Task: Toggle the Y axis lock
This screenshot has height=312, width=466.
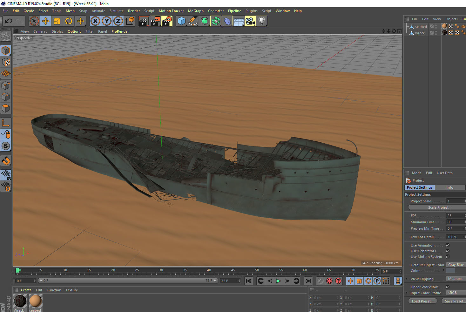Action: click(x=106, y=21)
